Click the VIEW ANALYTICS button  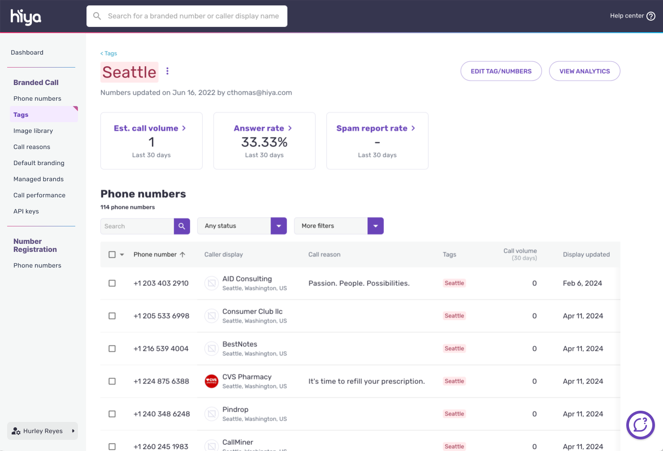tap(584, 71)
